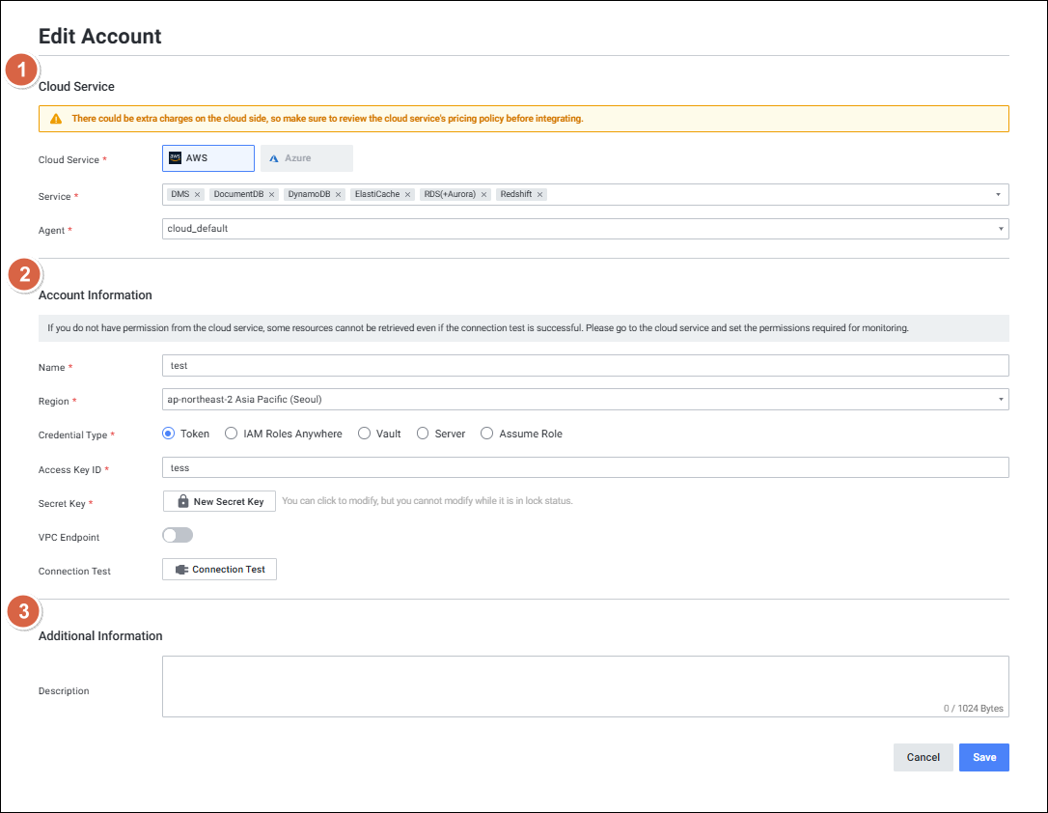Expand the Service multi-select dropdown arrow
Image resolution: width=1048 pixels, height=813 pixels.
(x=998, y=195)
